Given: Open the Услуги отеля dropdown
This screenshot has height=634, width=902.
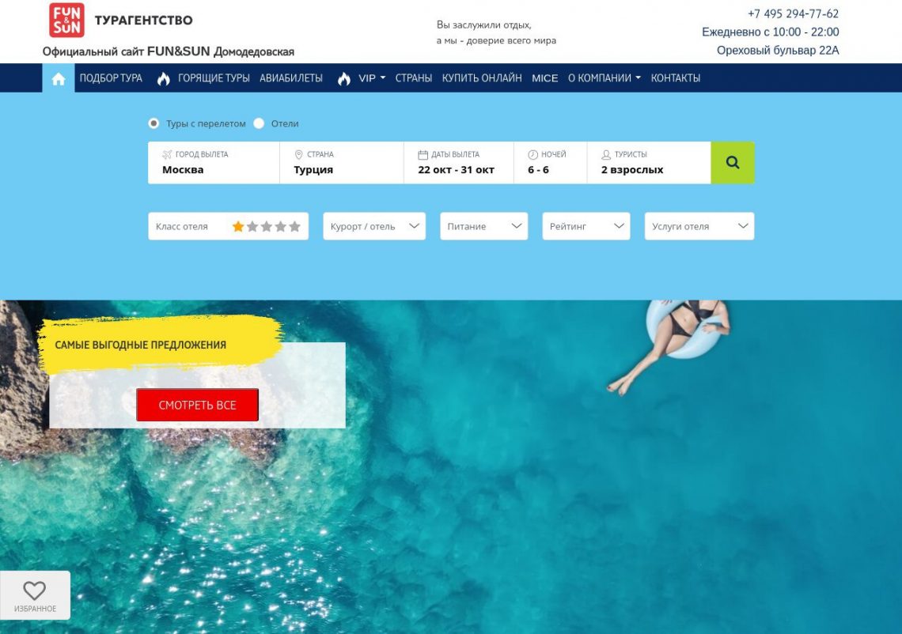Looking at the screenshot, I should tap(699, 226).
